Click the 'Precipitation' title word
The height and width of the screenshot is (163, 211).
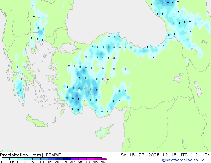point(14,155)
